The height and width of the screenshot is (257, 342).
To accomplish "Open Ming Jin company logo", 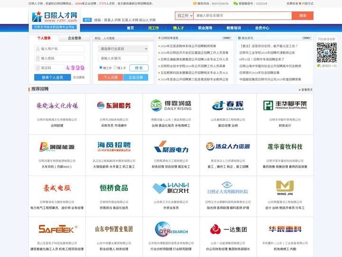I will [x=285, y=188].
